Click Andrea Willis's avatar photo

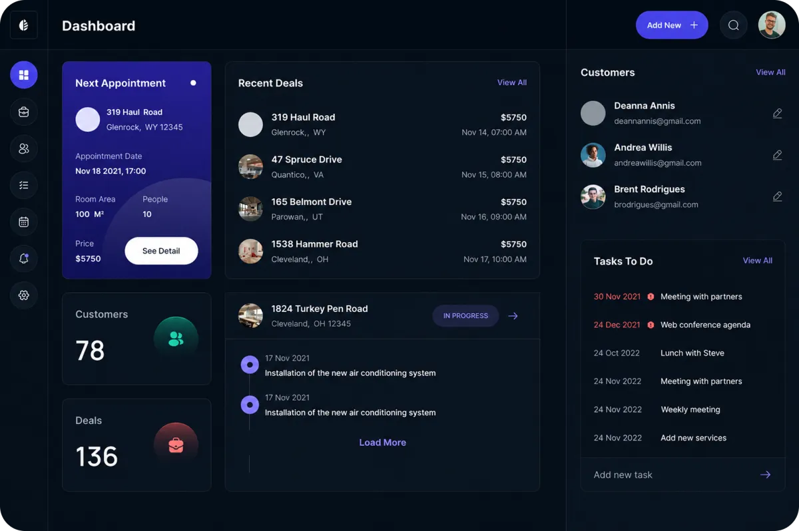[x=593, y=155]
